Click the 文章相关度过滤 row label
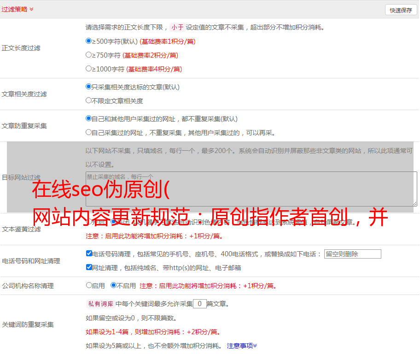 point(24,94)
